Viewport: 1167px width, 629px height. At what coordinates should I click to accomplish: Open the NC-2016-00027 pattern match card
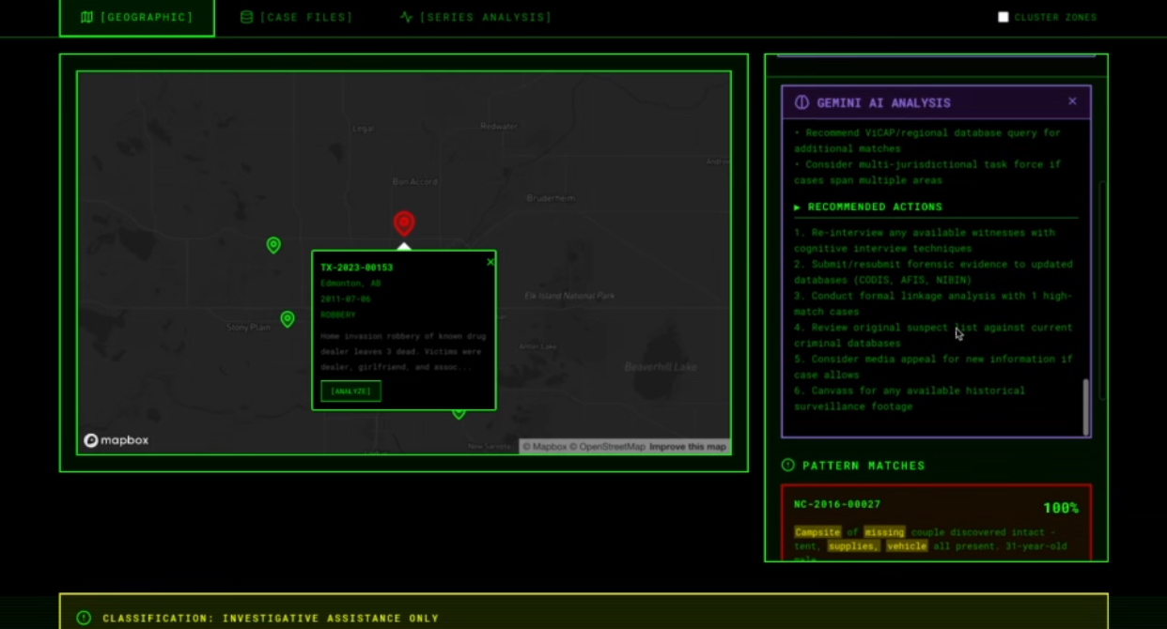click(937, 523)
